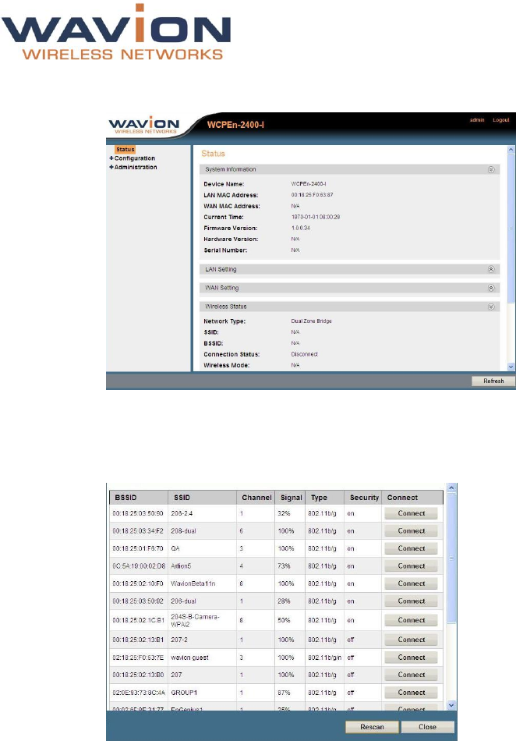The width and height of the screenshot is (516, 741).
Task: Click the status panel scrollbar thumb
Action: coord(511,229)
